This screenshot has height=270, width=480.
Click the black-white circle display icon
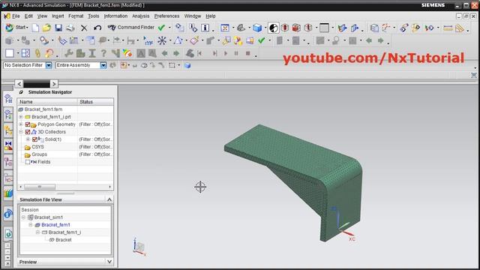tap(273, 28)
